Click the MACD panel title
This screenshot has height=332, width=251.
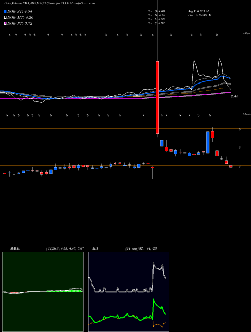pyautogui.click(x=15, y=248)
